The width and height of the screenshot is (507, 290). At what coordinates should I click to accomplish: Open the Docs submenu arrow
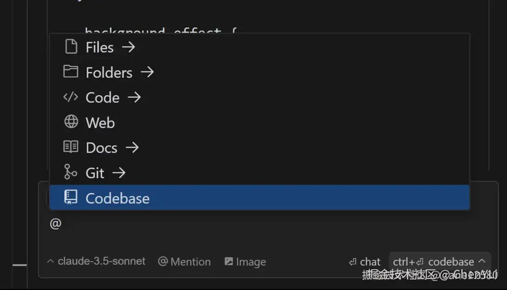click(132, 148)
